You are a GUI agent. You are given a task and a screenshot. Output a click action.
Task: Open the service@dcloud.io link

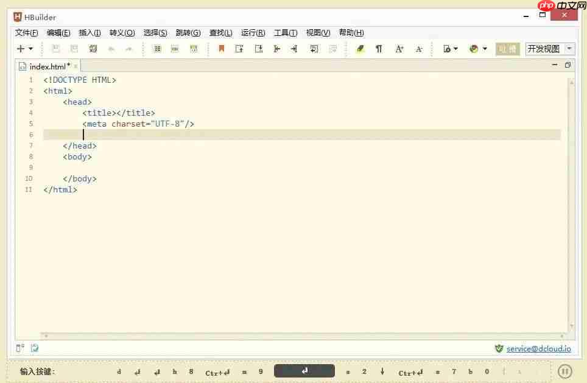[539, 348]
